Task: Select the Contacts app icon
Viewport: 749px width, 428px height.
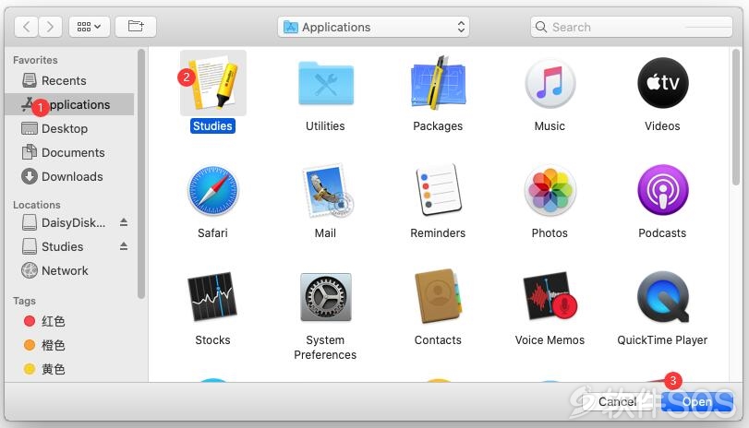Action: pos(439,296)
